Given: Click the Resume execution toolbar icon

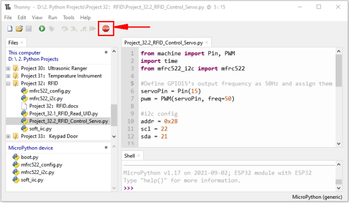Looking at the screenshot, I should [x=92, y=28].
